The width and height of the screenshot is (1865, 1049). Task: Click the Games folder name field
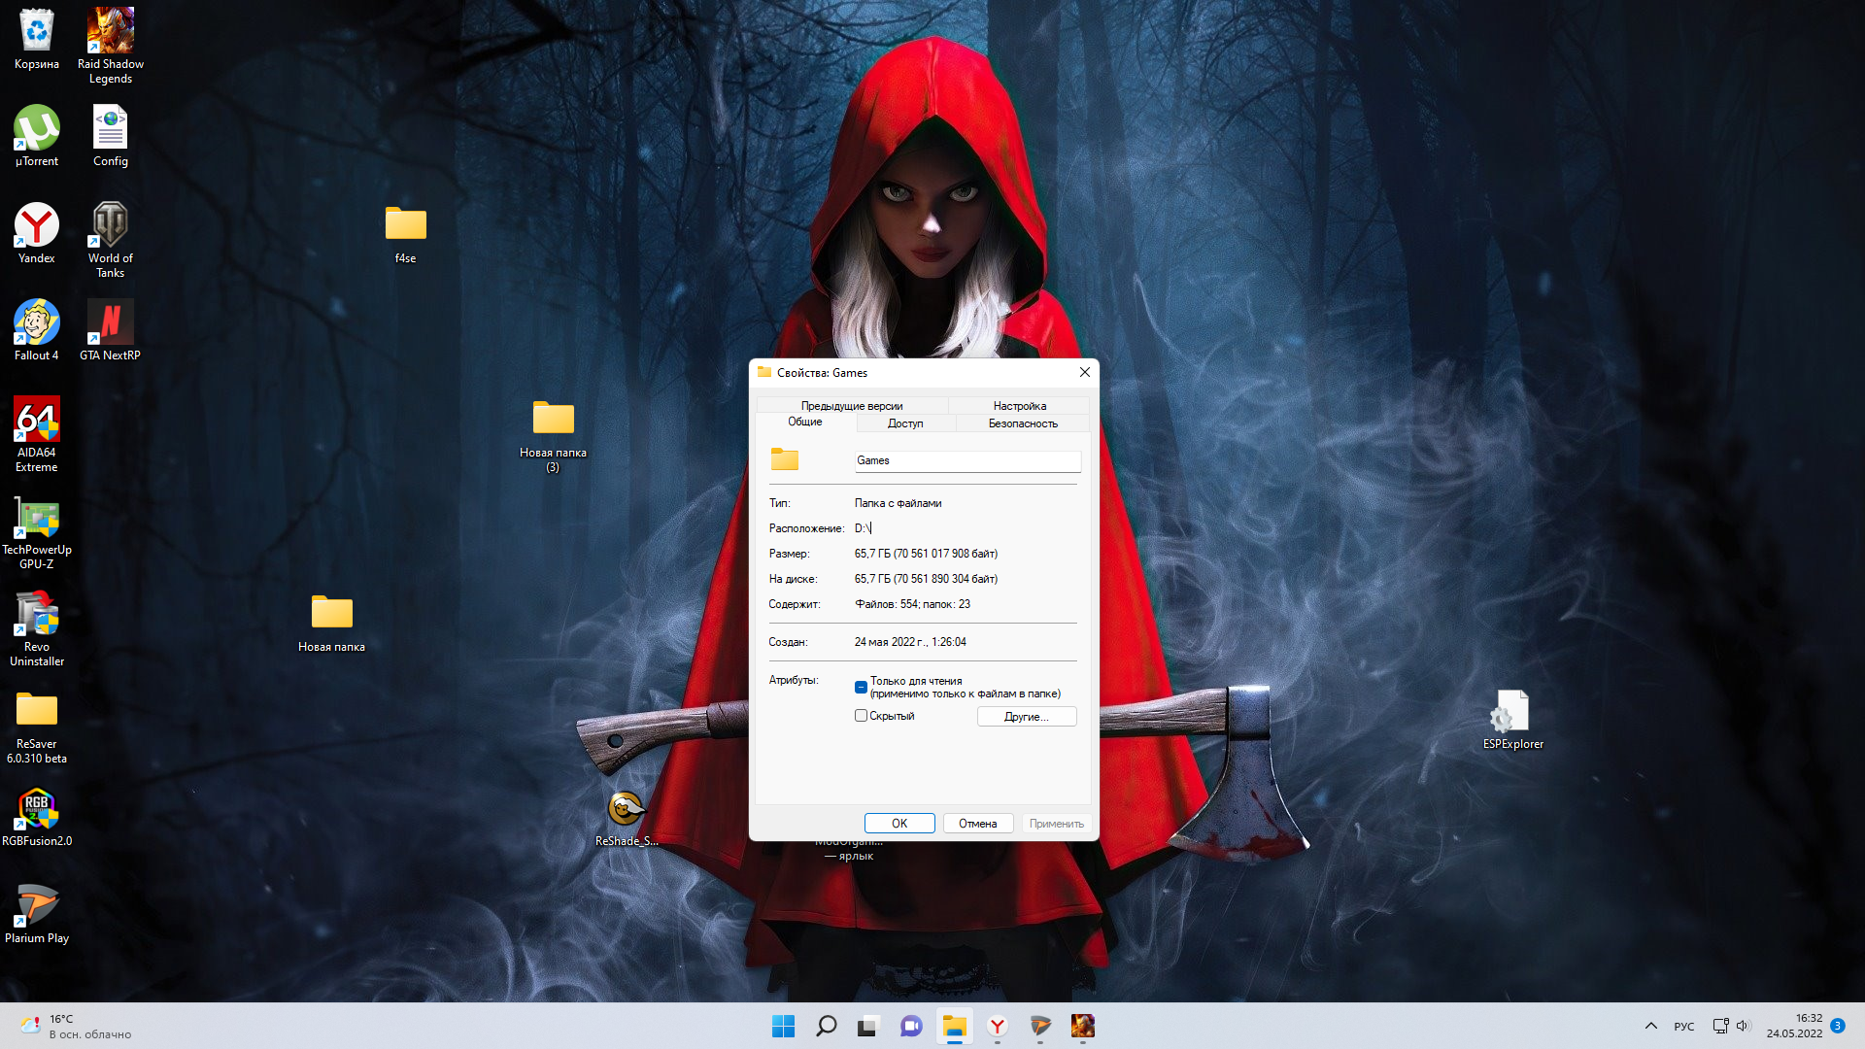click(x=966, y=460)
